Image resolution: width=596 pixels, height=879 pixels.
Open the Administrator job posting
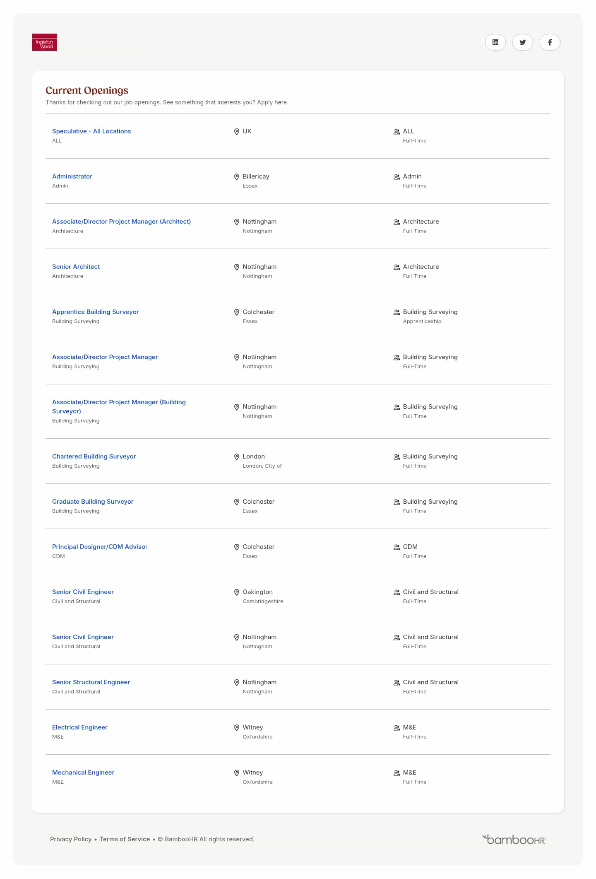click(72, 176)
